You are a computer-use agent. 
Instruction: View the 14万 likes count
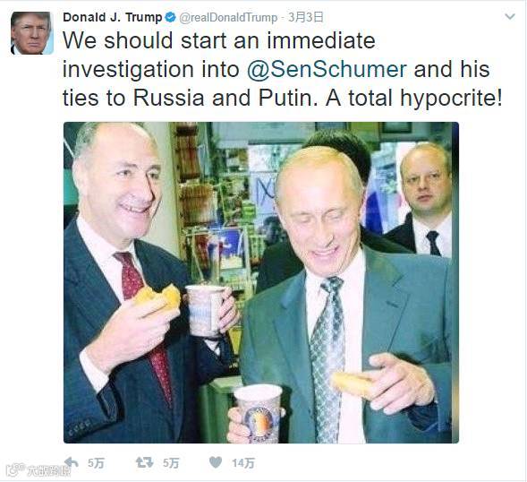pyautogui.click(x=243, y=463)
